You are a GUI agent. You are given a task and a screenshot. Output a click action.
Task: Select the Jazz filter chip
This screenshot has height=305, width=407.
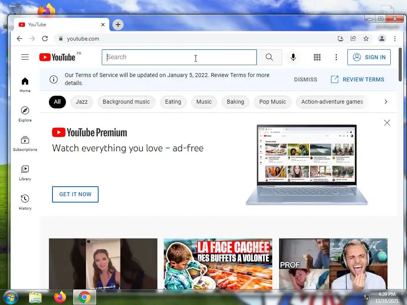(x=81, y=102)
